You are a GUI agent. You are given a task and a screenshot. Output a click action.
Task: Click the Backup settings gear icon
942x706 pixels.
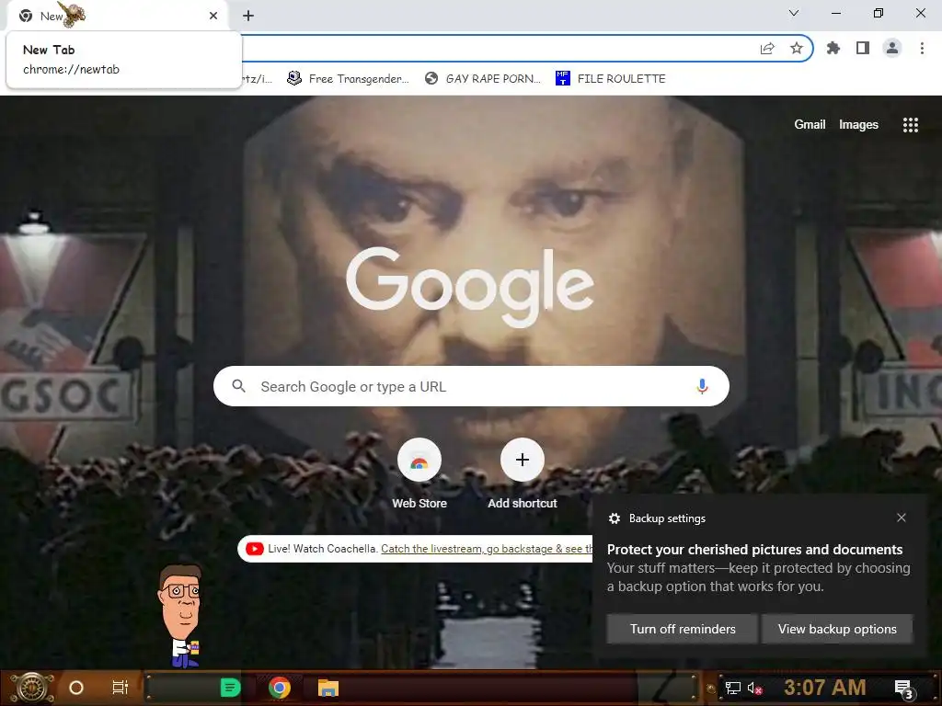coord(614,518)
